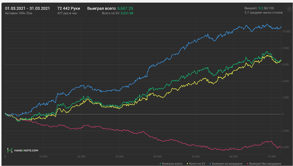Toggle the blue 'Выиграл на шоудауне' legend entry
Screen dimensions: 293x166
226,163
